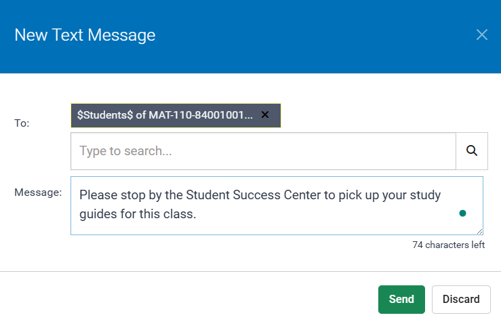Image resolution: width=501 pixels, height=326 pixels.
Task: Click the 'Message:' field label
Action: [38, 192]
